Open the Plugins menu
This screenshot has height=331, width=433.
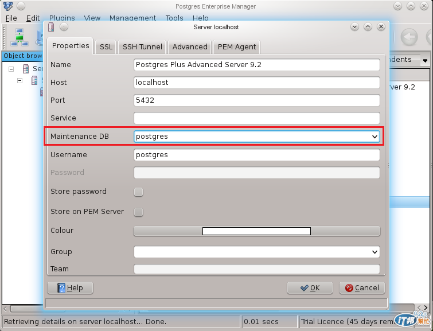(x=62, y=18)
